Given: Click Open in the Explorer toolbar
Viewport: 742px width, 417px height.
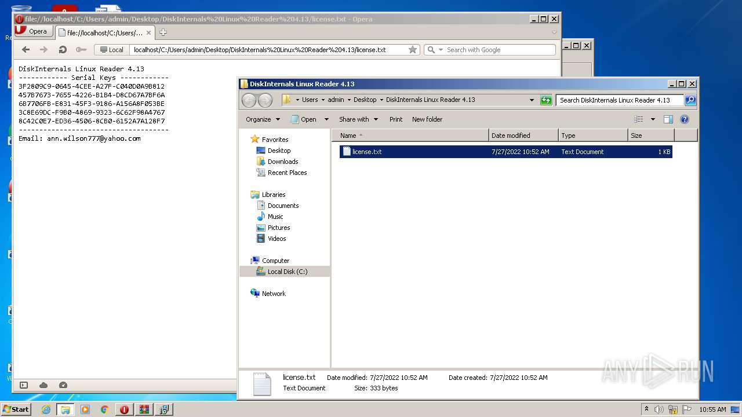Looking at the screenshot, I should 304,119.
